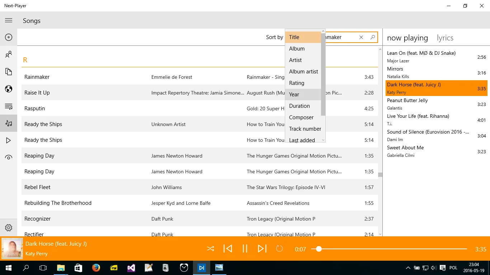
Task: Toggle the repeat mode button
Action: click(279, 249)
